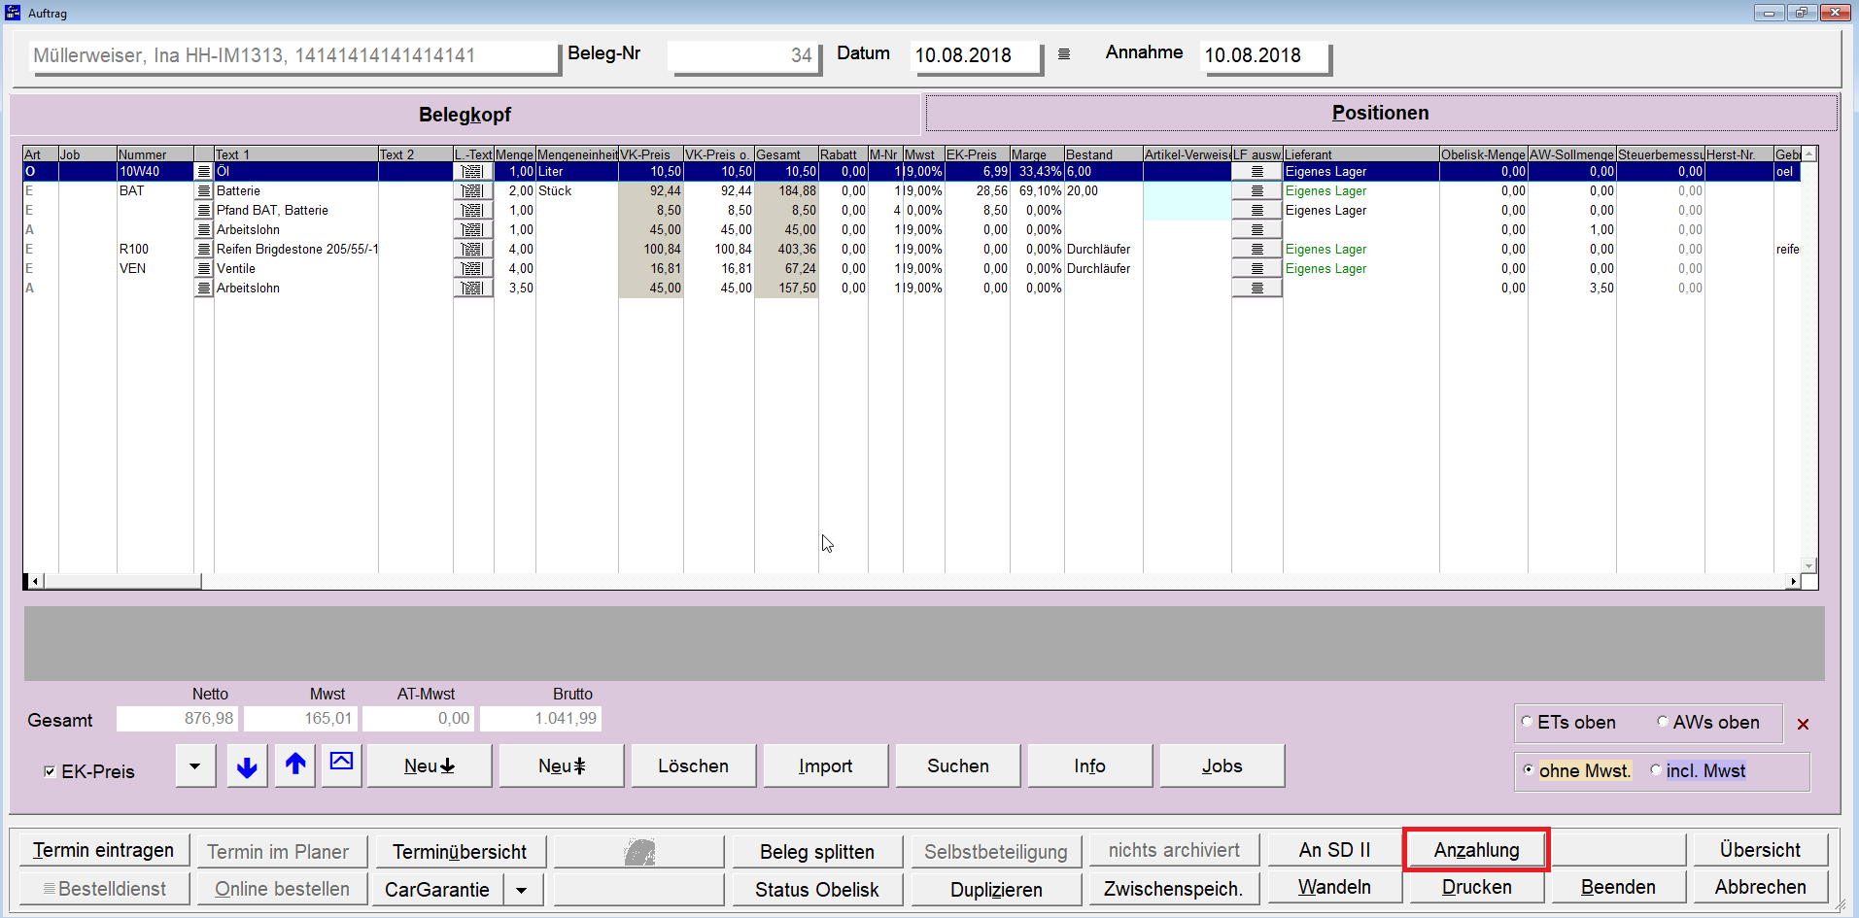Click LF auswahl icon in Reifen row
The height and width of the screenshot is (918, 1859).
click(x=1257, y=249)
